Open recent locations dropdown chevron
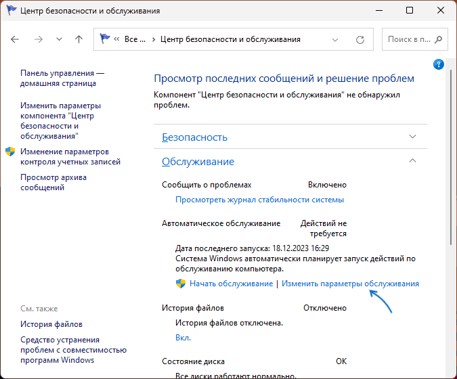The height and width of the screenshot is (379, 457). [x=59, y=39]
